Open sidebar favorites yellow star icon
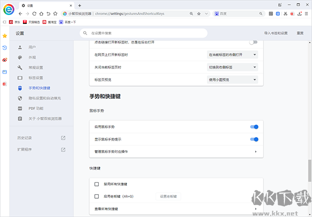The height and width of the screenshot is (217, 312). point(5,36)
